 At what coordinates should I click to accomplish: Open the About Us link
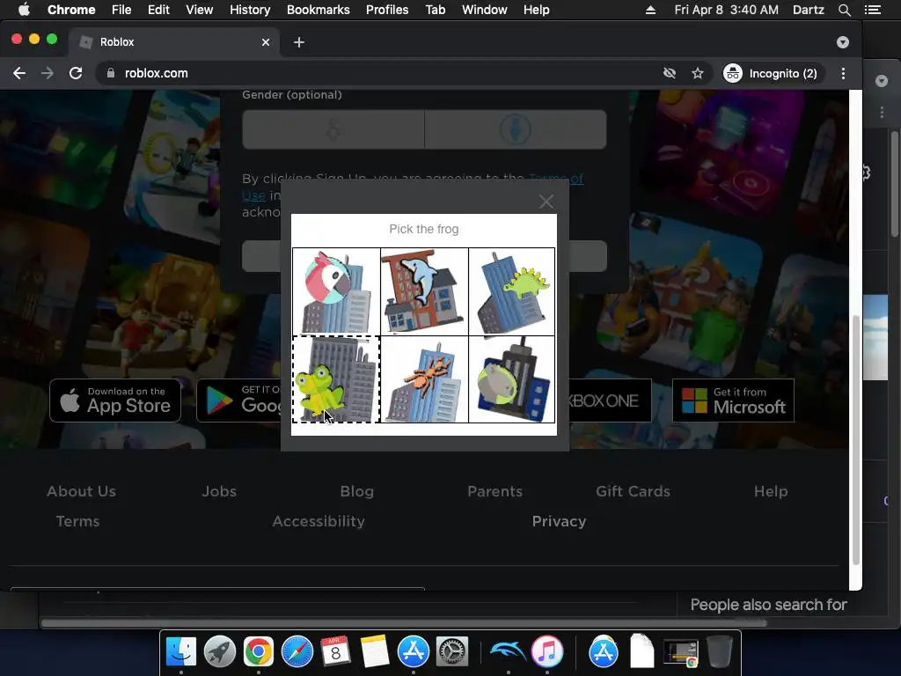[x=81, y=491]
